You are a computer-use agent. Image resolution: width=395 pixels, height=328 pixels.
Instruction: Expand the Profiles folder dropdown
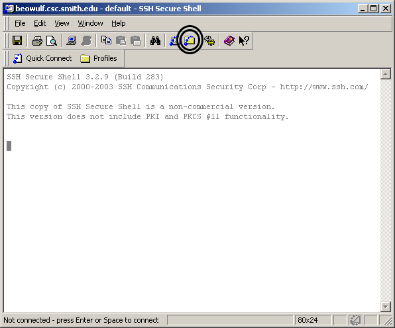(x=99, y=58)
